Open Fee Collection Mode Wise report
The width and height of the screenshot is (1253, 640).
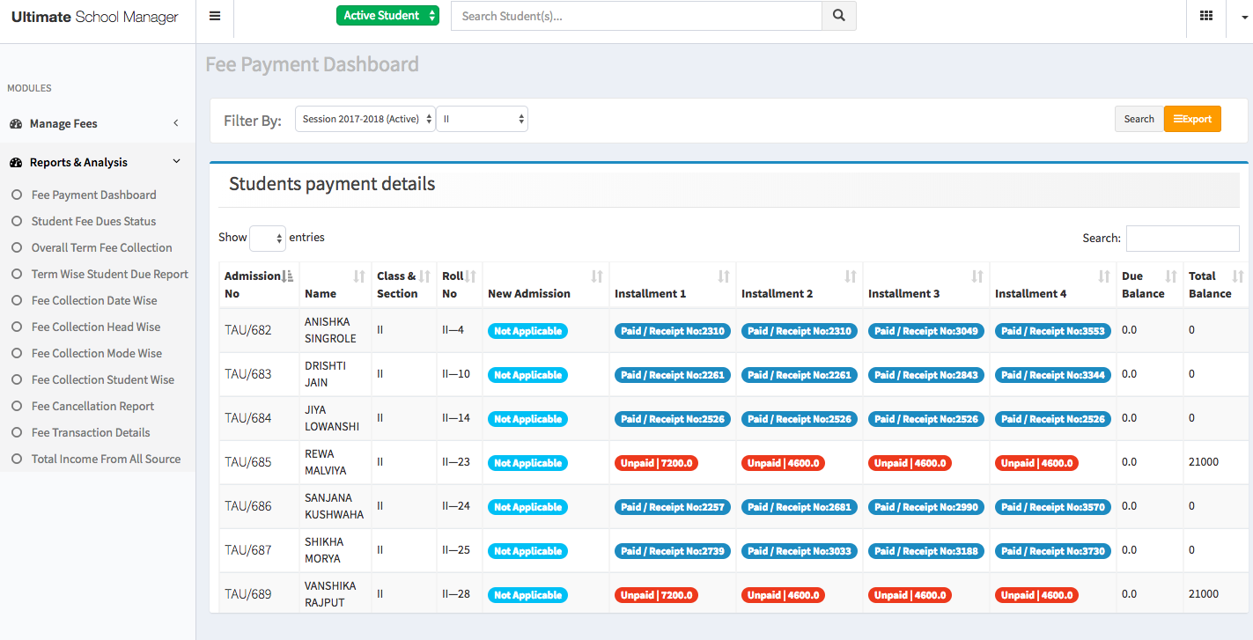[97, 354]
